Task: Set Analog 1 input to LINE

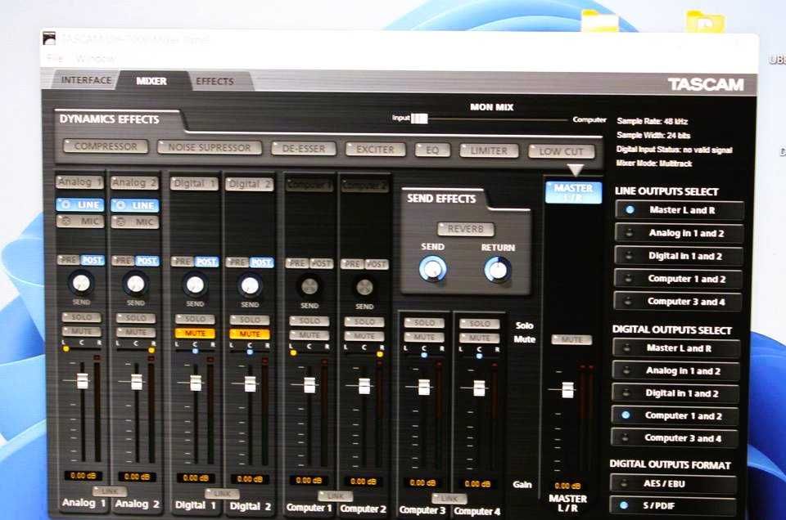Action: (x=80, y=204)
